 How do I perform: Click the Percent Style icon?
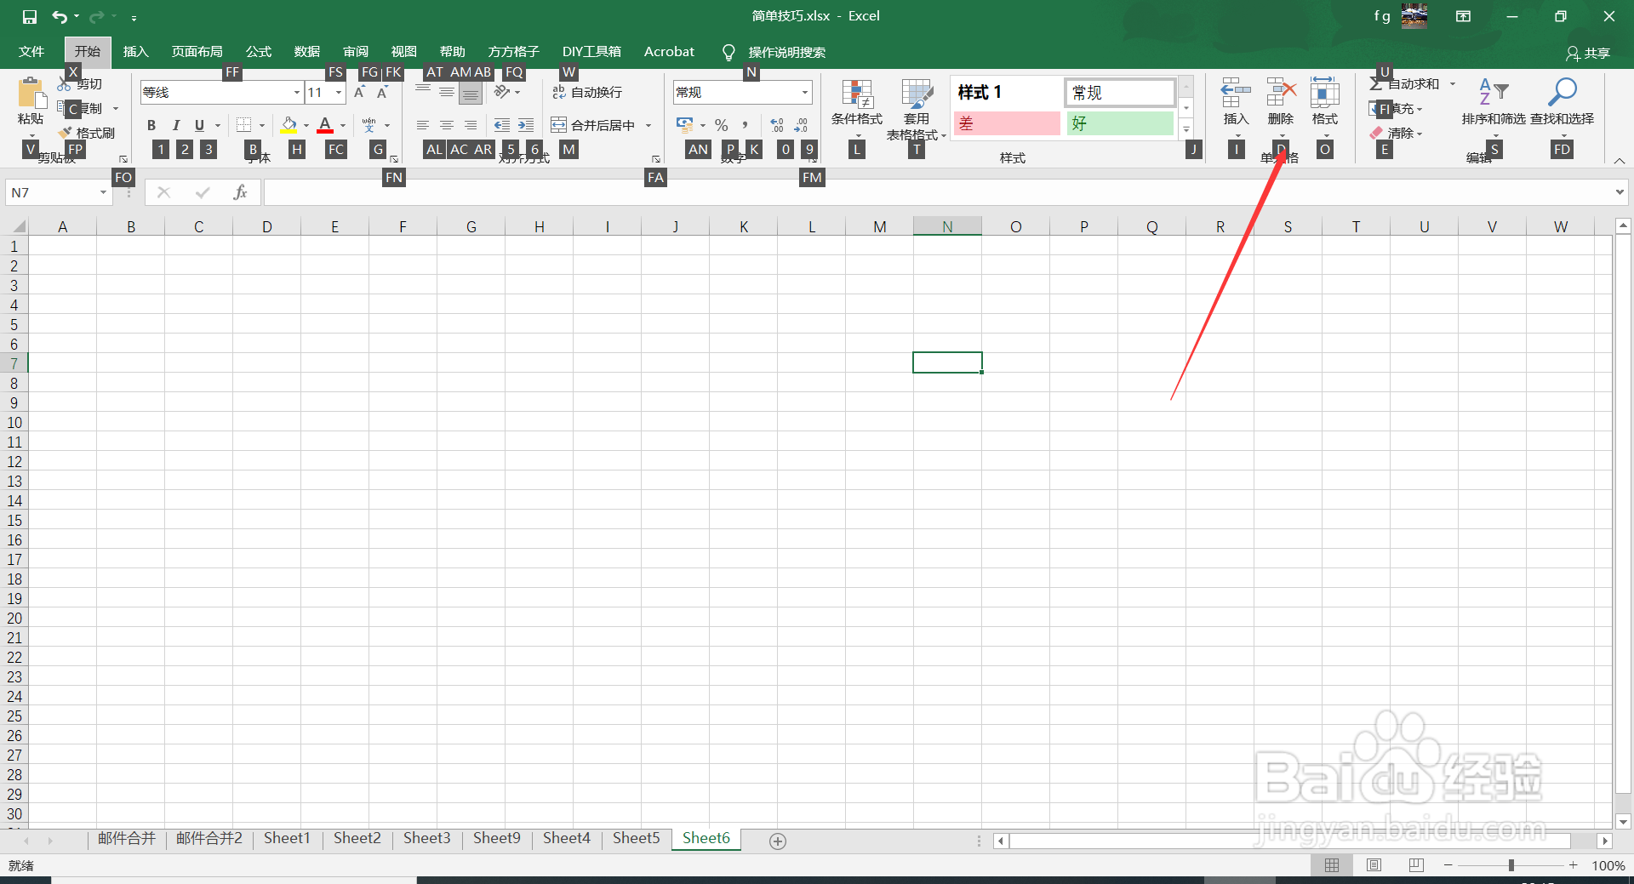(722, 125)
